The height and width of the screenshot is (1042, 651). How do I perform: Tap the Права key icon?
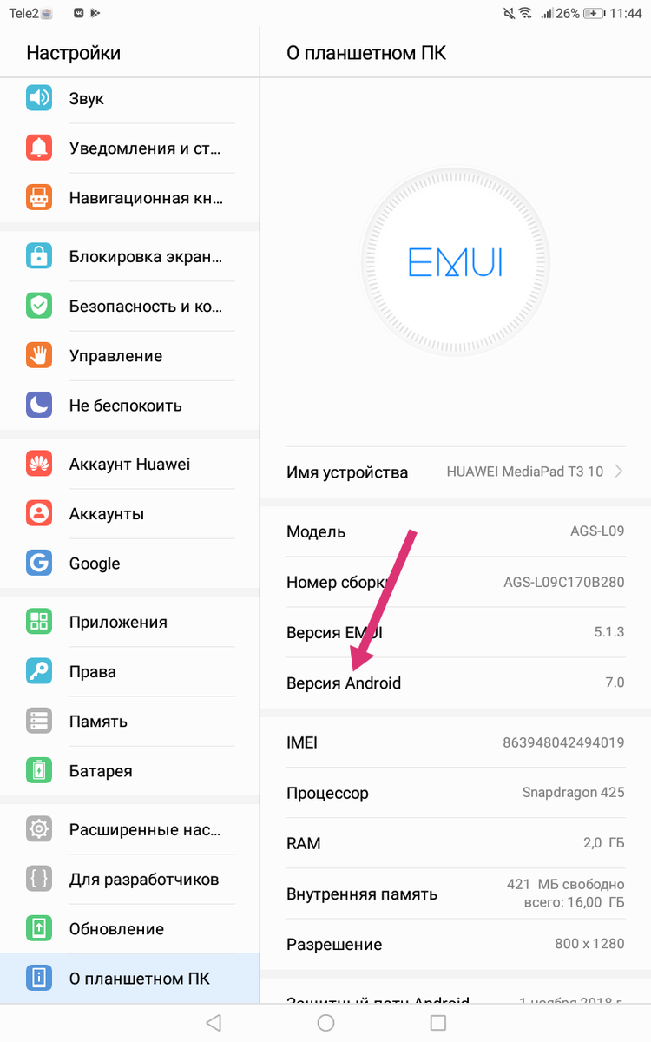click(39, 671)
